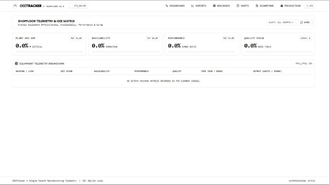Click the SYS_ONLINE status badge
329x185 pixels.
[x=79, y=6]
